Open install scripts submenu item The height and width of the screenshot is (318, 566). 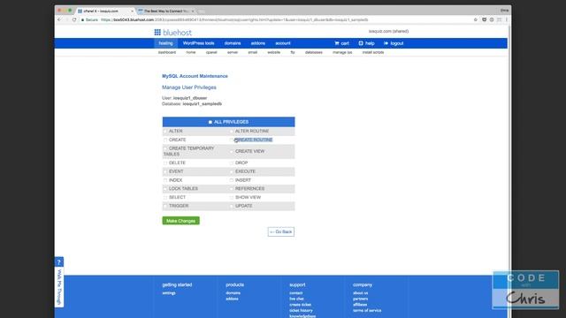click(373, 53)
